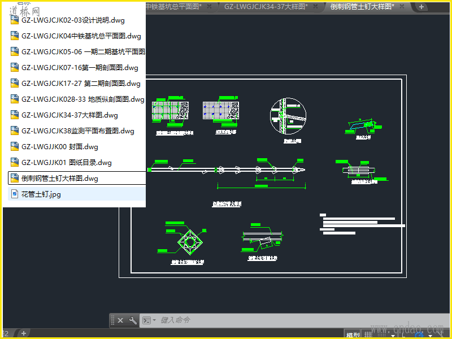Select file name GZ-LWGJJK01 图纸目录.dwg
The height and width of the screenshot is (339, 452).
coord(66,163)
